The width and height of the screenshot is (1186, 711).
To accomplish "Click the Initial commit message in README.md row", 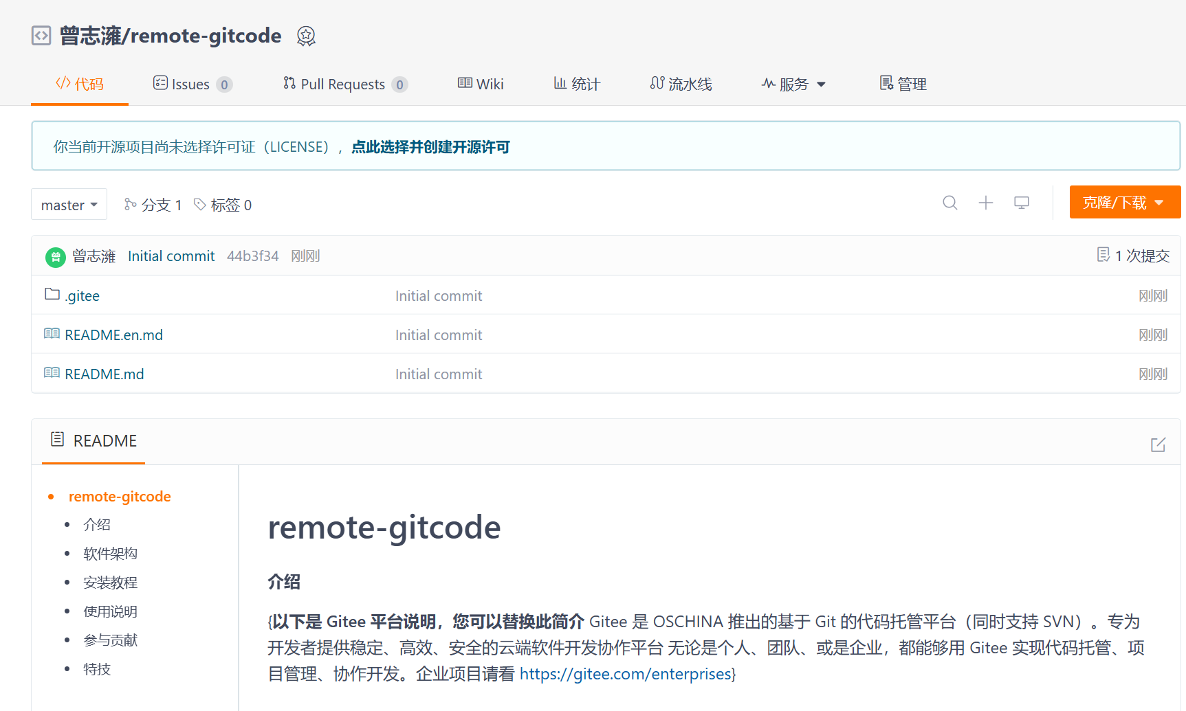I will pyautogui.click(x=439, y=374).
